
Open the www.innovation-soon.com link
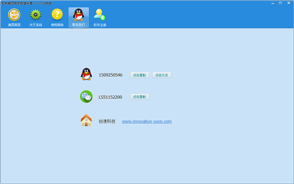(147, 121)
